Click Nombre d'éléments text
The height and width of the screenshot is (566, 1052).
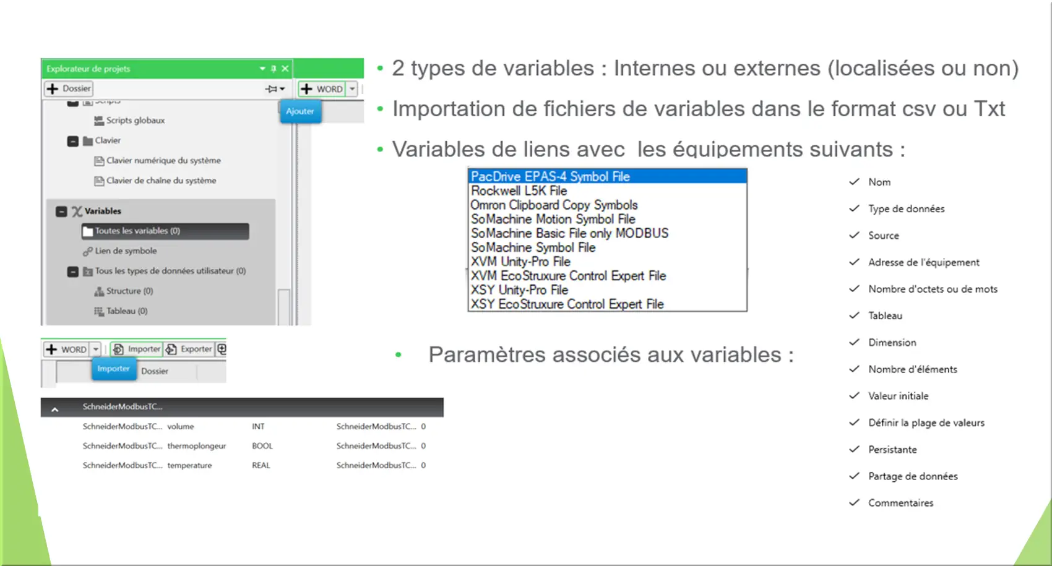(x=913, y=369)
